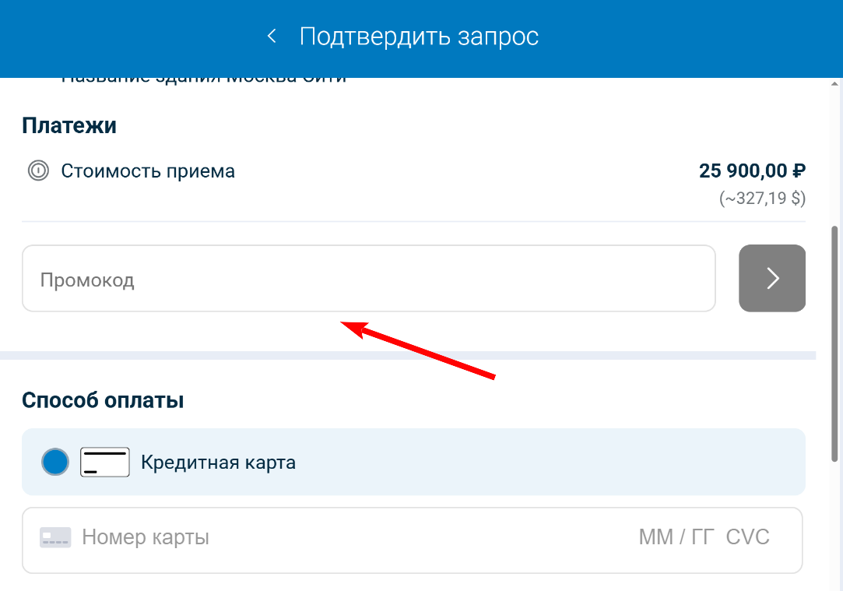Click the Платежи section heading
Viewport: 843px width, 591px height.
tap(69, 125)
